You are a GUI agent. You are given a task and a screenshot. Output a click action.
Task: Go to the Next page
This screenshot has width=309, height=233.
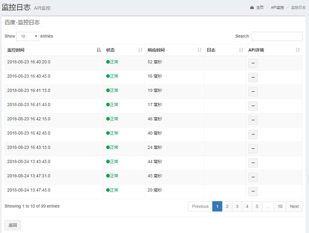(294, 206)
